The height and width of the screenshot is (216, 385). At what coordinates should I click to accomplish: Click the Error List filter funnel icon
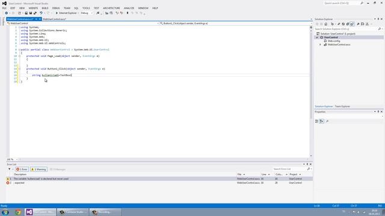coord(10,169)
